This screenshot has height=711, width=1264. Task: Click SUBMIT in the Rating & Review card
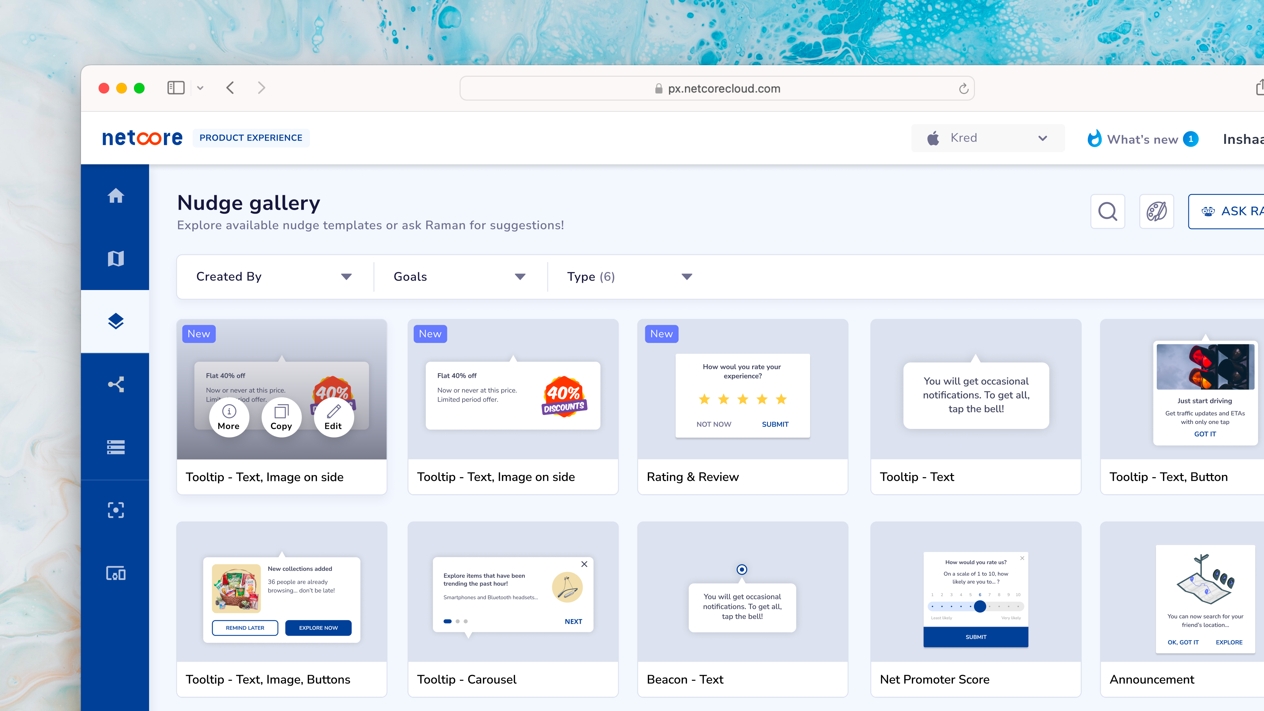[775, 424]
